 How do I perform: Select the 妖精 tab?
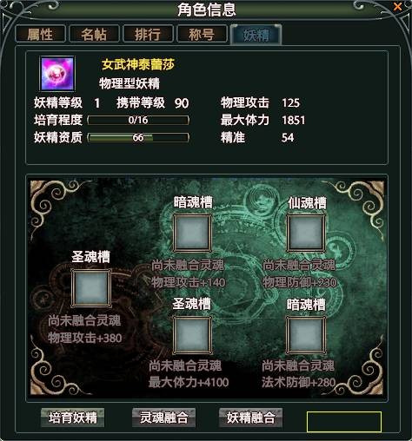click(256, 35)
